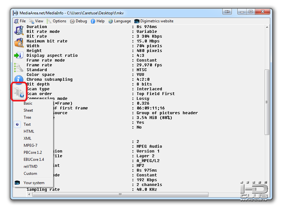Screen dimensions: 284x208
Task: Click the 'Top Field First' value
Action: (x=155, y=94)
